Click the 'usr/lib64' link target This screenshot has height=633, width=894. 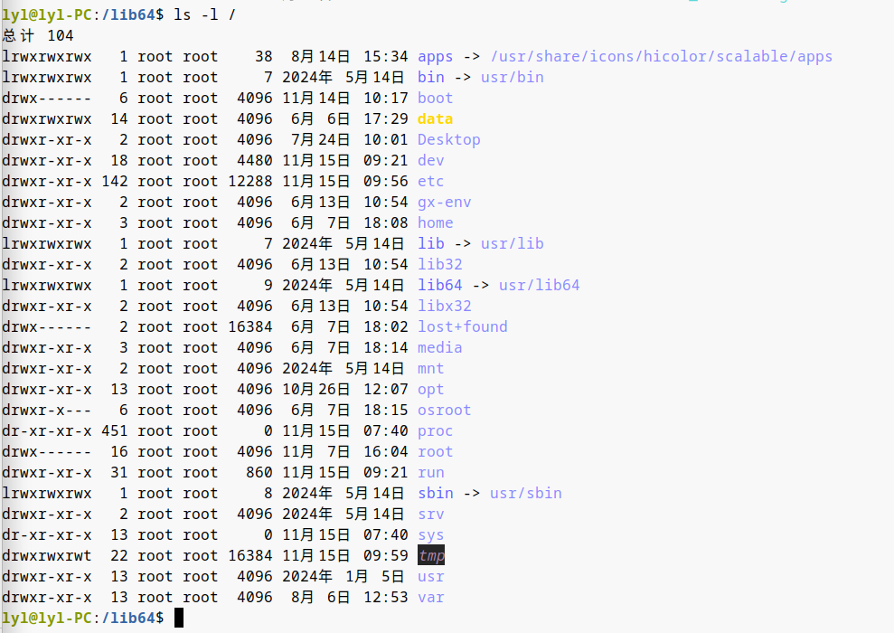point(539,285)
